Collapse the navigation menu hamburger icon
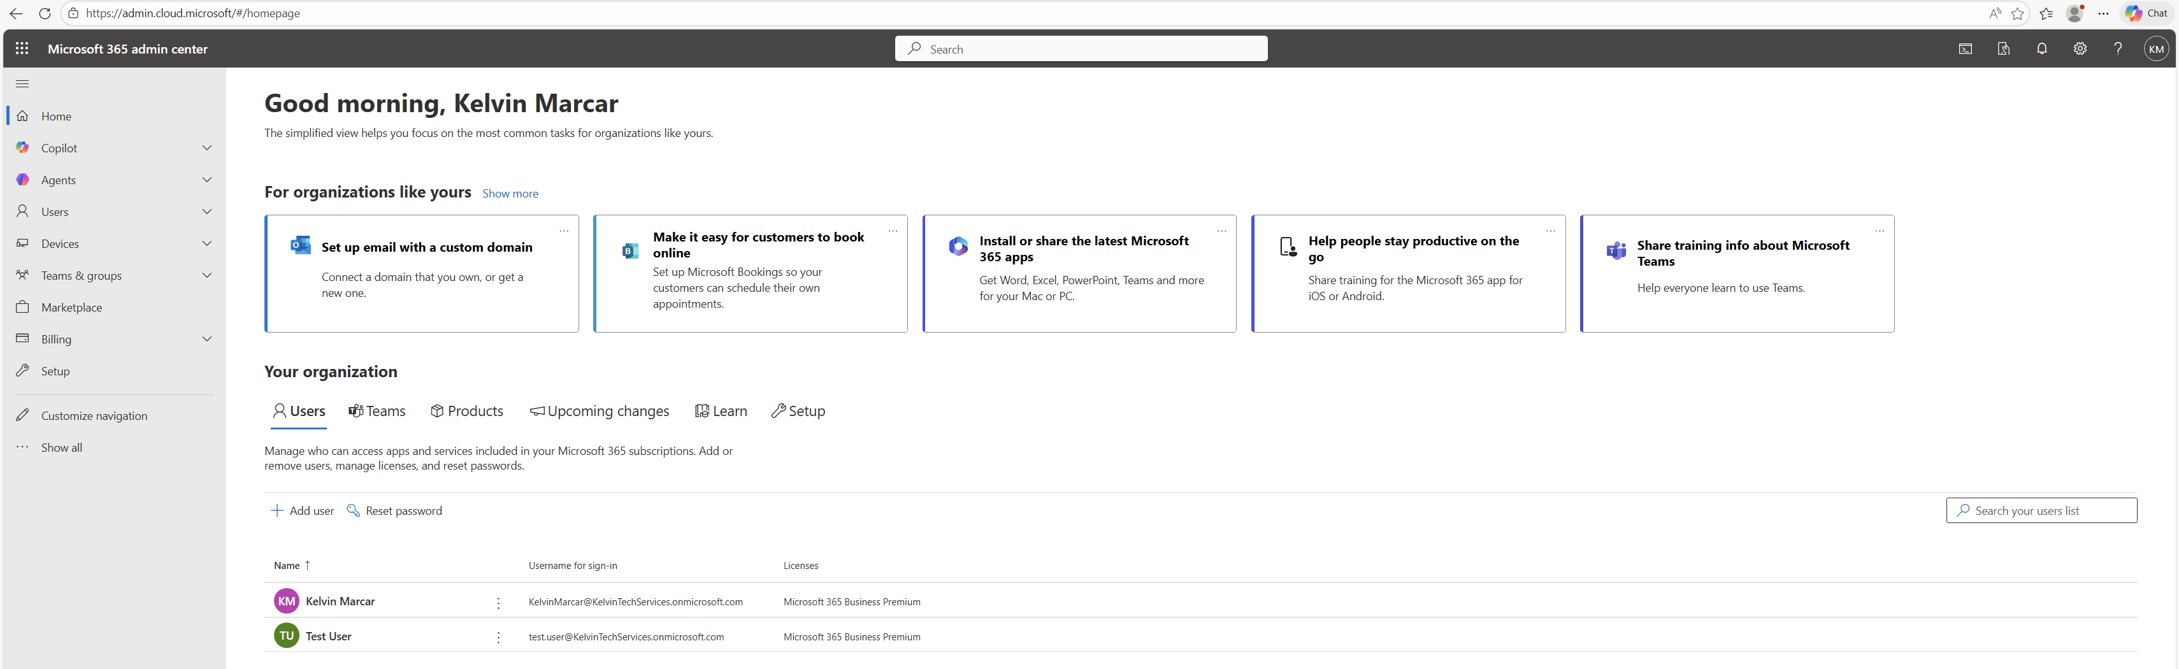The image size is (2179, 669). tap(23, 83)
